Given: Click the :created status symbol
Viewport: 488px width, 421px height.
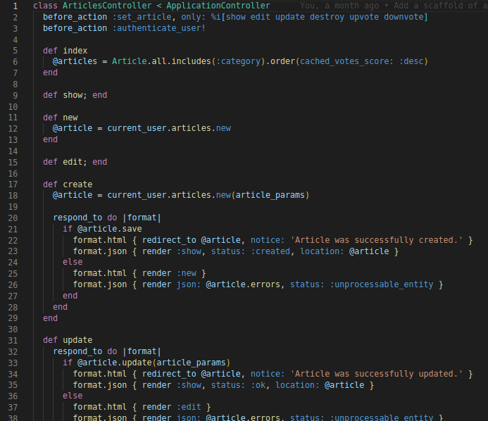Looking at the screenshot, I should pos(270,251).
